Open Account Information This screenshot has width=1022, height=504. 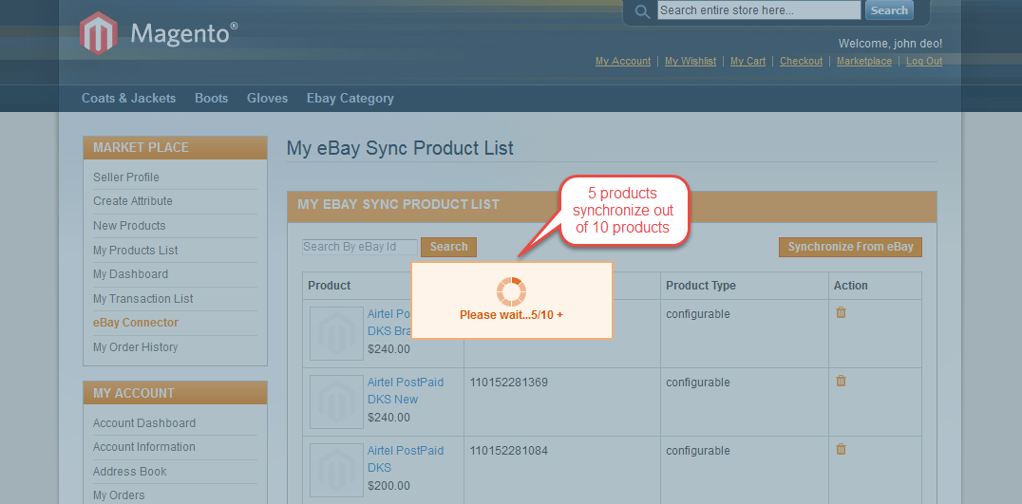click(144, 447)
